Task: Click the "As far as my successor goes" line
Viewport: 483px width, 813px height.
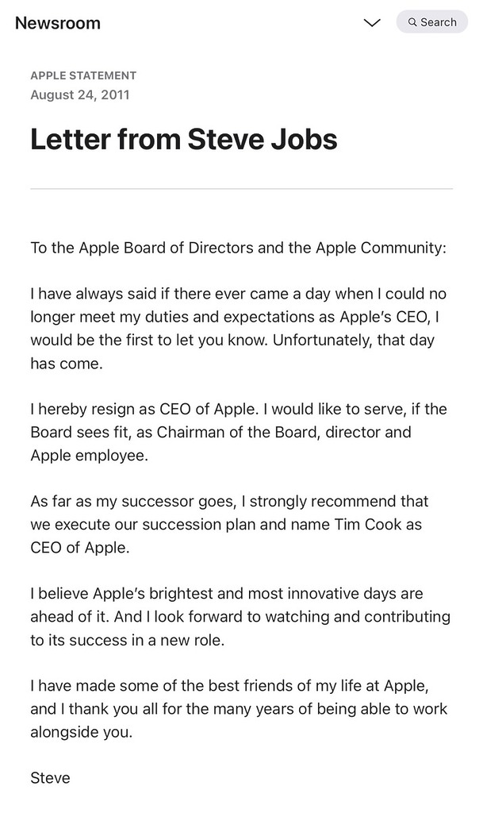Action: 229,502
